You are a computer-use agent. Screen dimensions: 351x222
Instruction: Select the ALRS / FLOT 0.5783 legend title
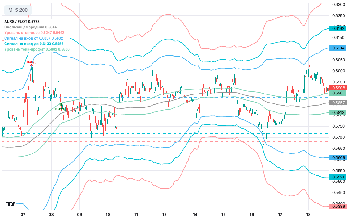pyautogui.click(x=22, y=22)
